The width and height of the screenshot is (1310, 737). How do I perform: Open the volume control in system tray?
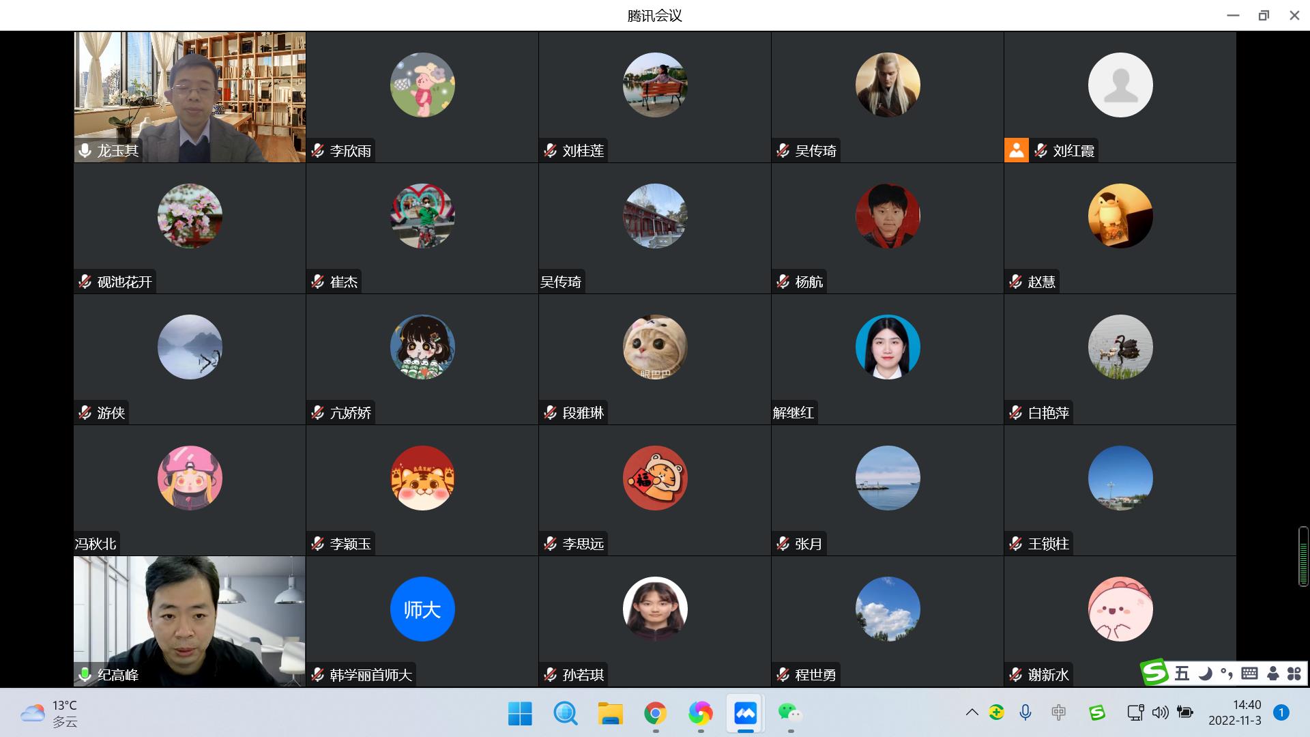click(1160, 713)
